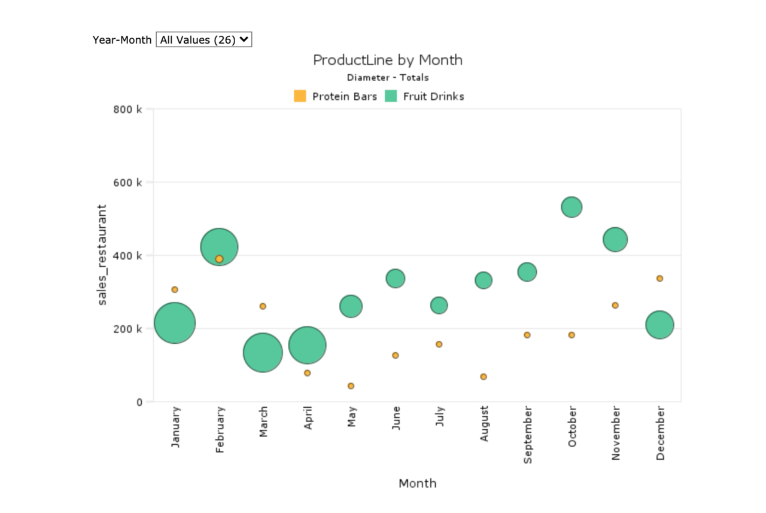The image size is (766, 513).
Task: Click the November Fruit Drinks bubble
Action: tap(615, 240)
